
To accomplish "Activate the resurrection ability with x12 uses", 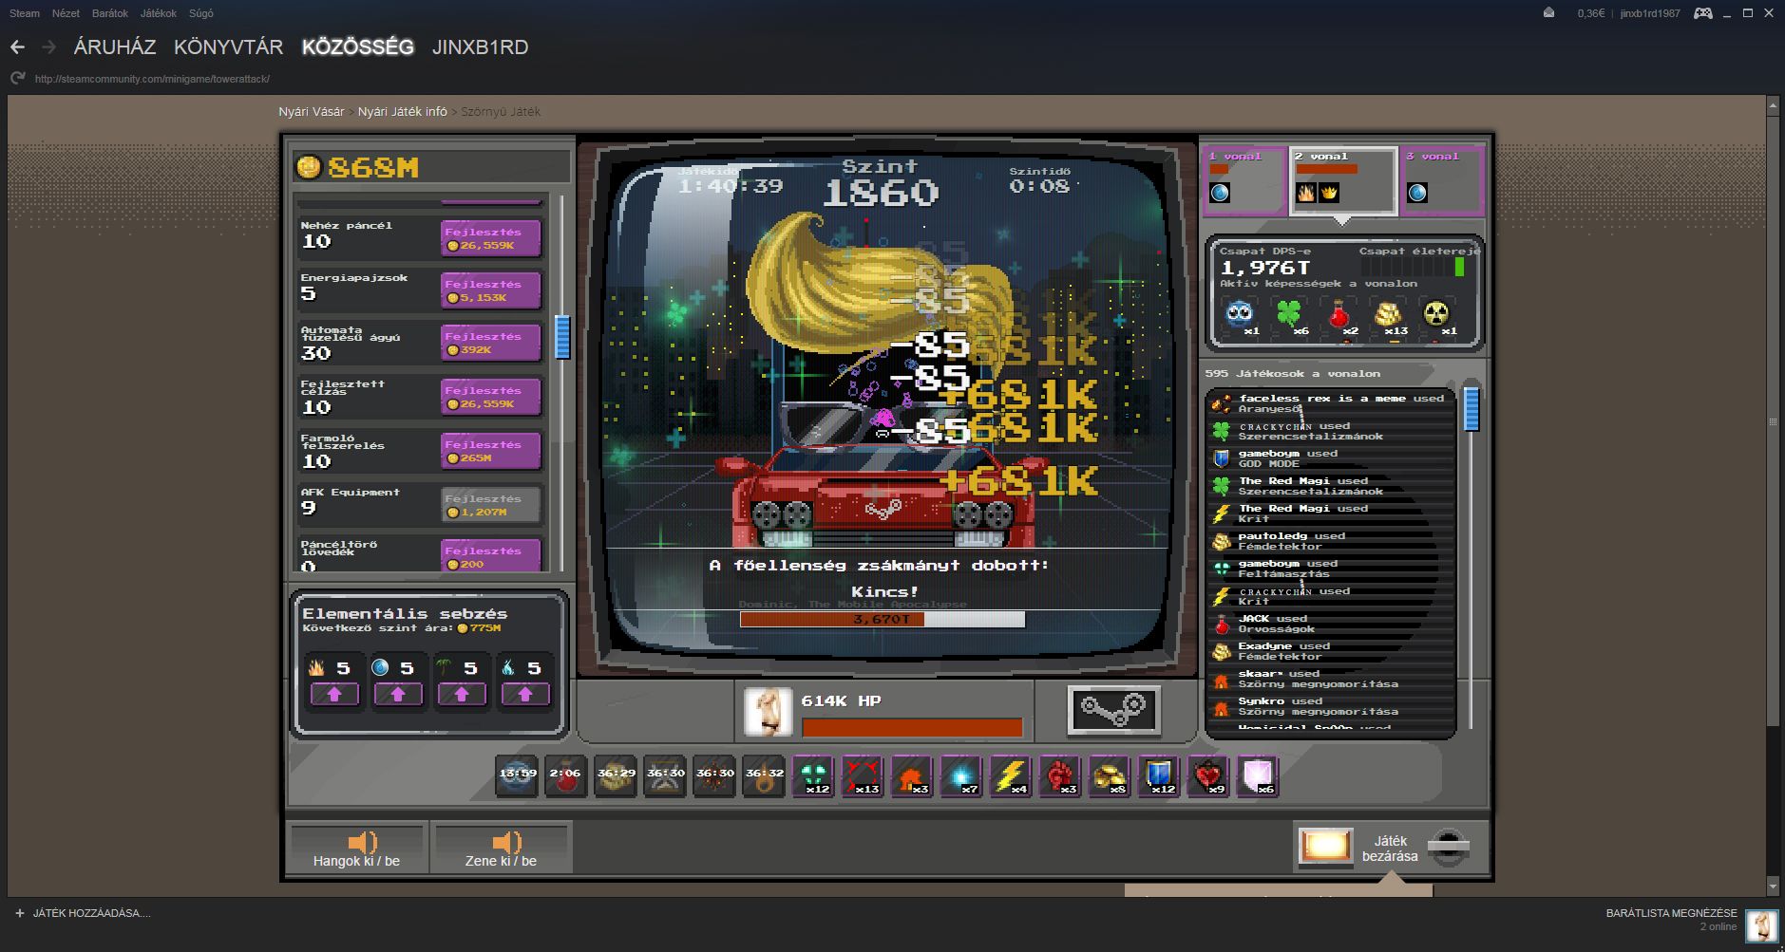I will click(x=813, y=775).
